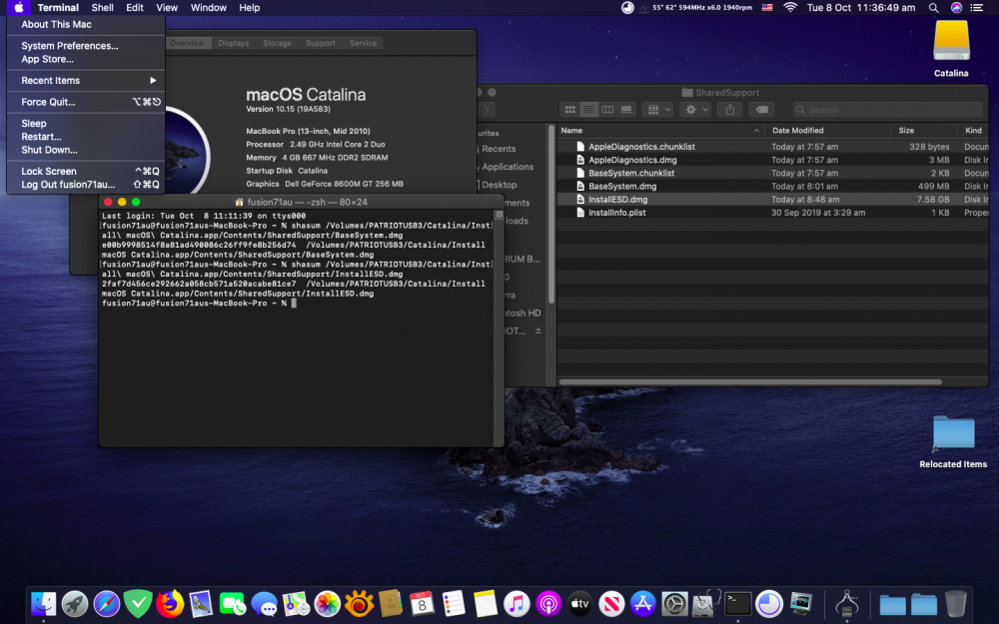Viewport: 999px width, 624px height.
Task: Open News app in dock
Action: (x=611, y=603)
